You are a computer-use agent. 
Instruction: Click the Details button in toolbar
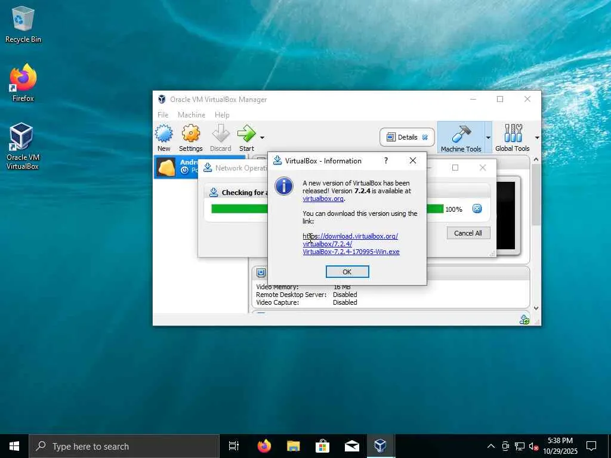[x=407, y=137]
